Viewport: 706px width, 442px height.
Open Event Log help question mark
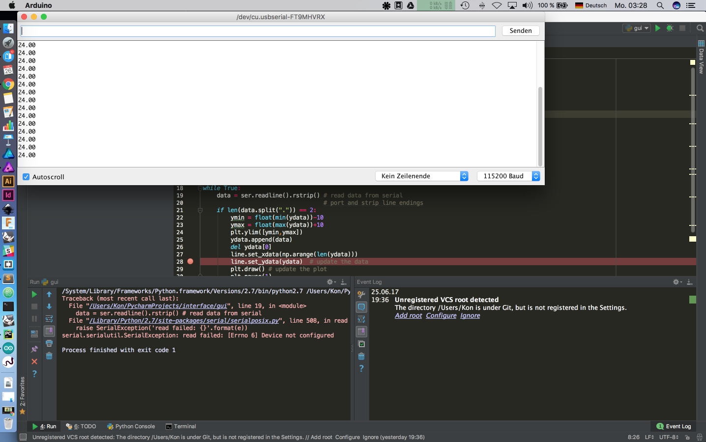(361, 368)
